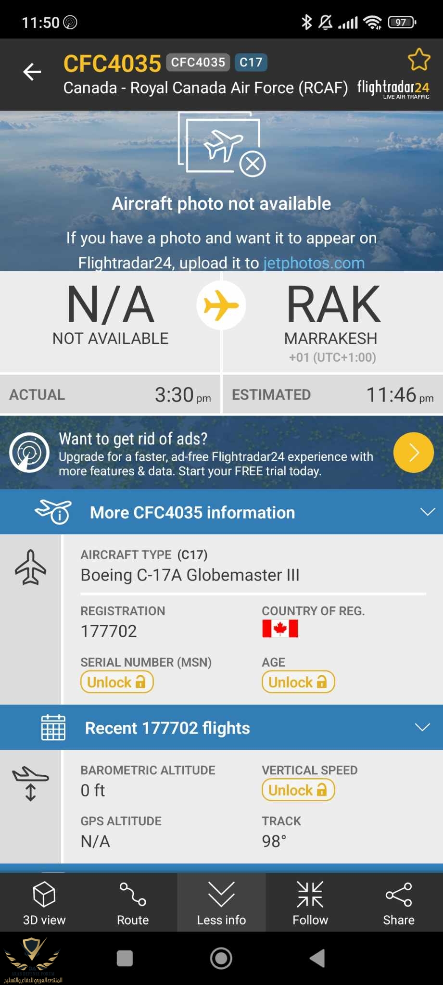Tap the C17 aircraft type tag

tap(251, 63)
